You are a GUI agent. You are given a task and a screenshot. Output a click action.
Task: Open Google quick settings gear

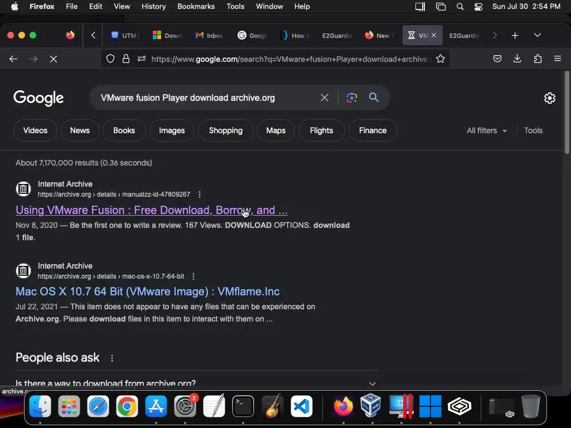(549, 98)
